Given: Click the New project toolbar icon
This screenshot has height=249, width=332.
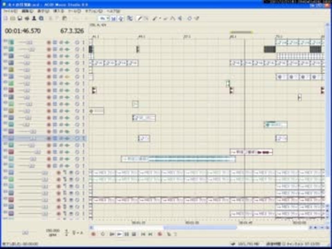Looking at the screenshot, I should [x=6, y=18].
